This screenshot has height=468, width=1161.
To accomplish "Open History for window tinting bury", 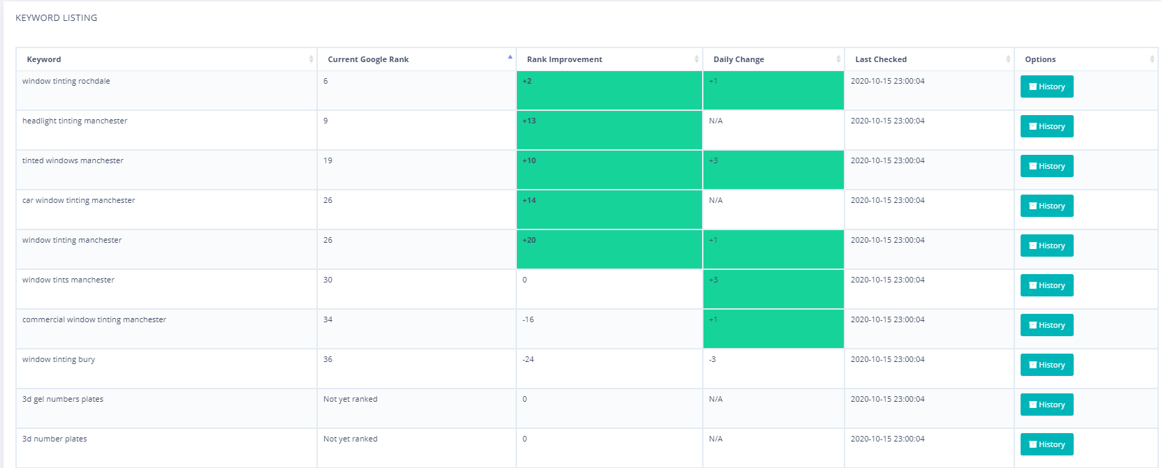I will click(1046, 365).
